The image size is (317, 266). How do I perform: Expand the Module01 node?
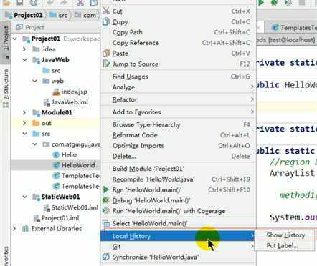pyautogui.click(x=24, y=112)
